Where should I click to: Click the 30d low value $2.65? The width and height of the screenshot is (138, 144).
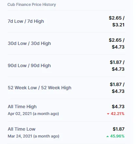coord(115,40)
